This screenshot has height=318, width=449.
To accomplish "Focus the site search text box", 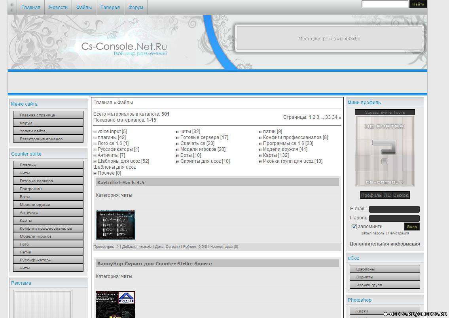I will [385, 4].
